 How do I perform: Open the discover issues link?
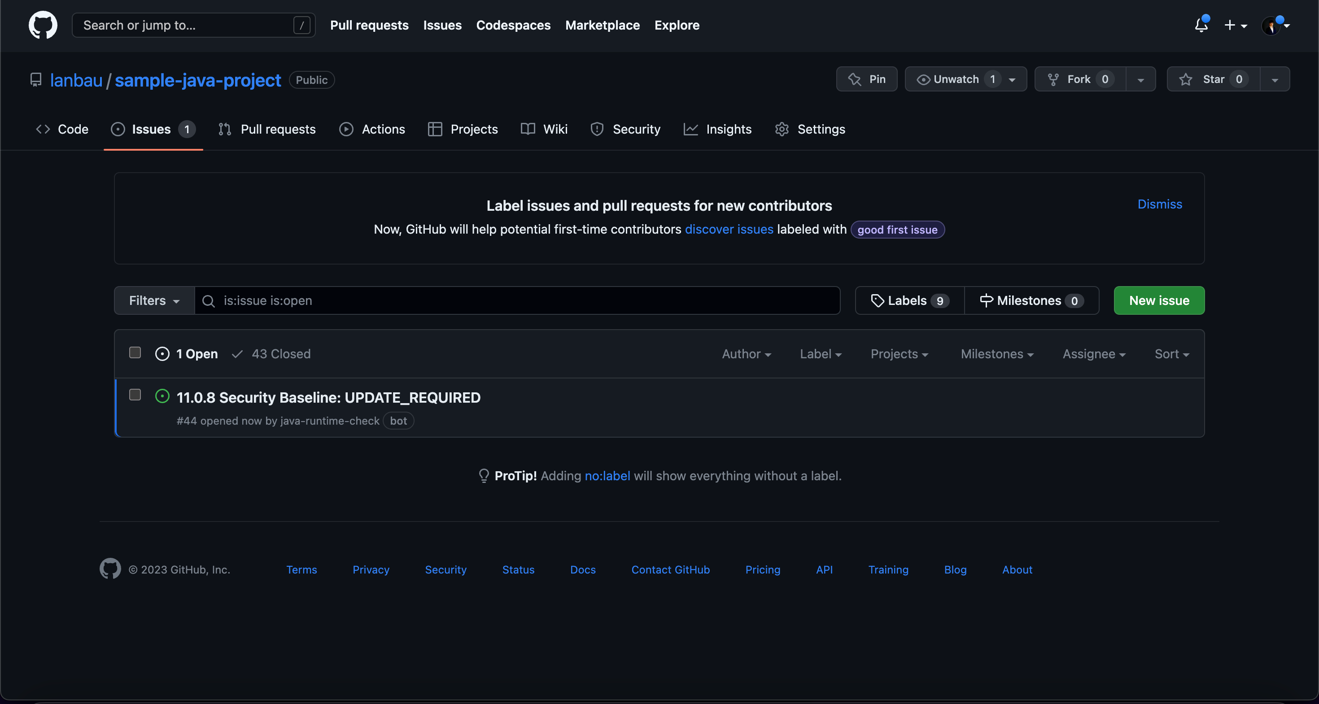tap(729, 229)
